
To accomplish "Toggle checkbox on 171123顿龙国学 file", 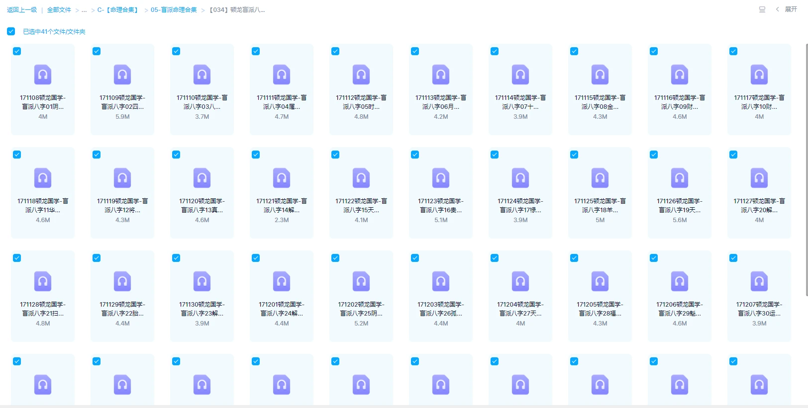I will (x=415, y=155).
